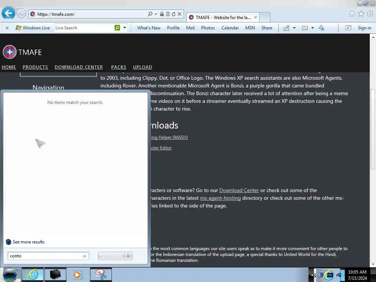Expand dropdown beside the blog picture icon
The height and width of the screenshot is (282, 376).
click(x=294, y=28)
